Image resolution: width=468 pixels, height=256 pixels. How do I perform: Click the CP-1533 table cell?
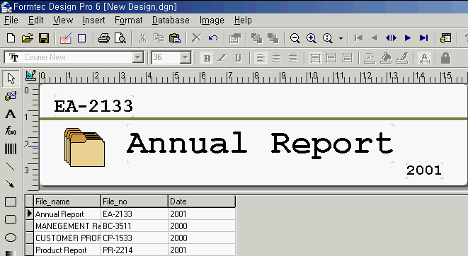[x=135, y=238]
